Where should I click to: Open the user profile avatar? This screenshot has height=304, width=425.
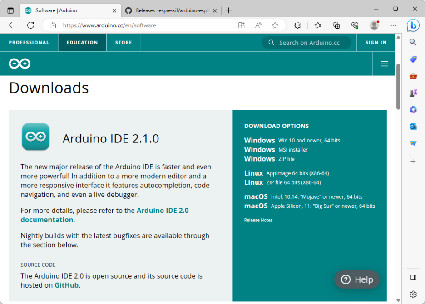pyautogui.click(x=374, y=25)
